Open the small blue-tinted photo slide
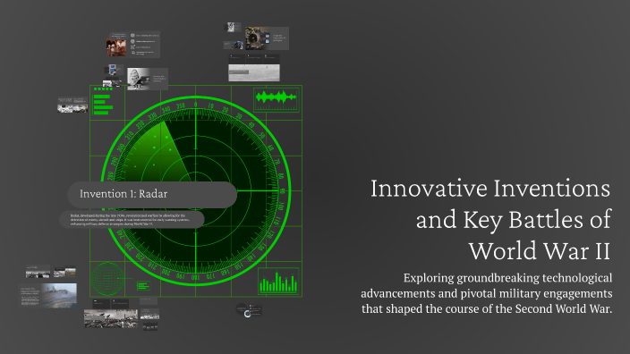The height and width of the screenshot is (354, 630). (x=234, y=45)
